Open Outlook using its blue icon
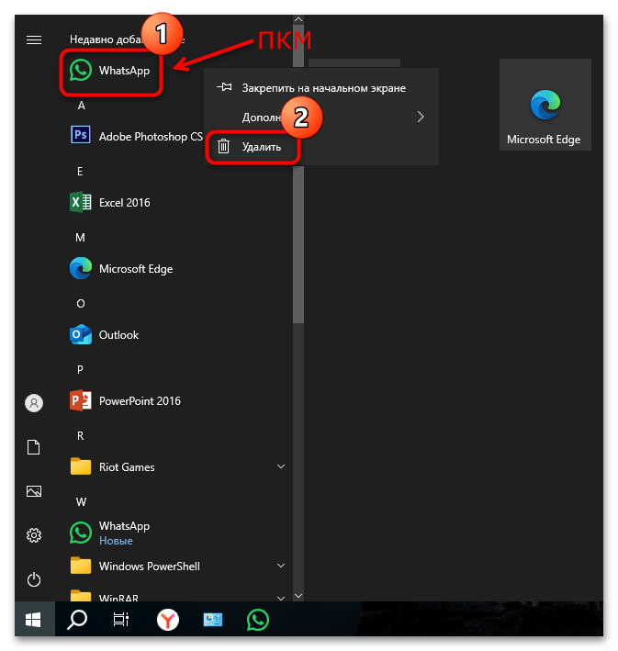 [x=81, y=334]
